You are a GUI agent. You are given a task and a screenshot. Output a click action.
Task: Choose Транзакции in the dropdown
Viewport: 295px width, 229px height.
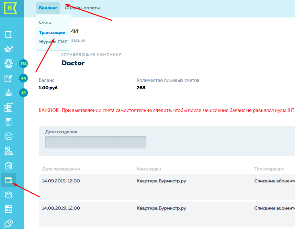point(52,32)
